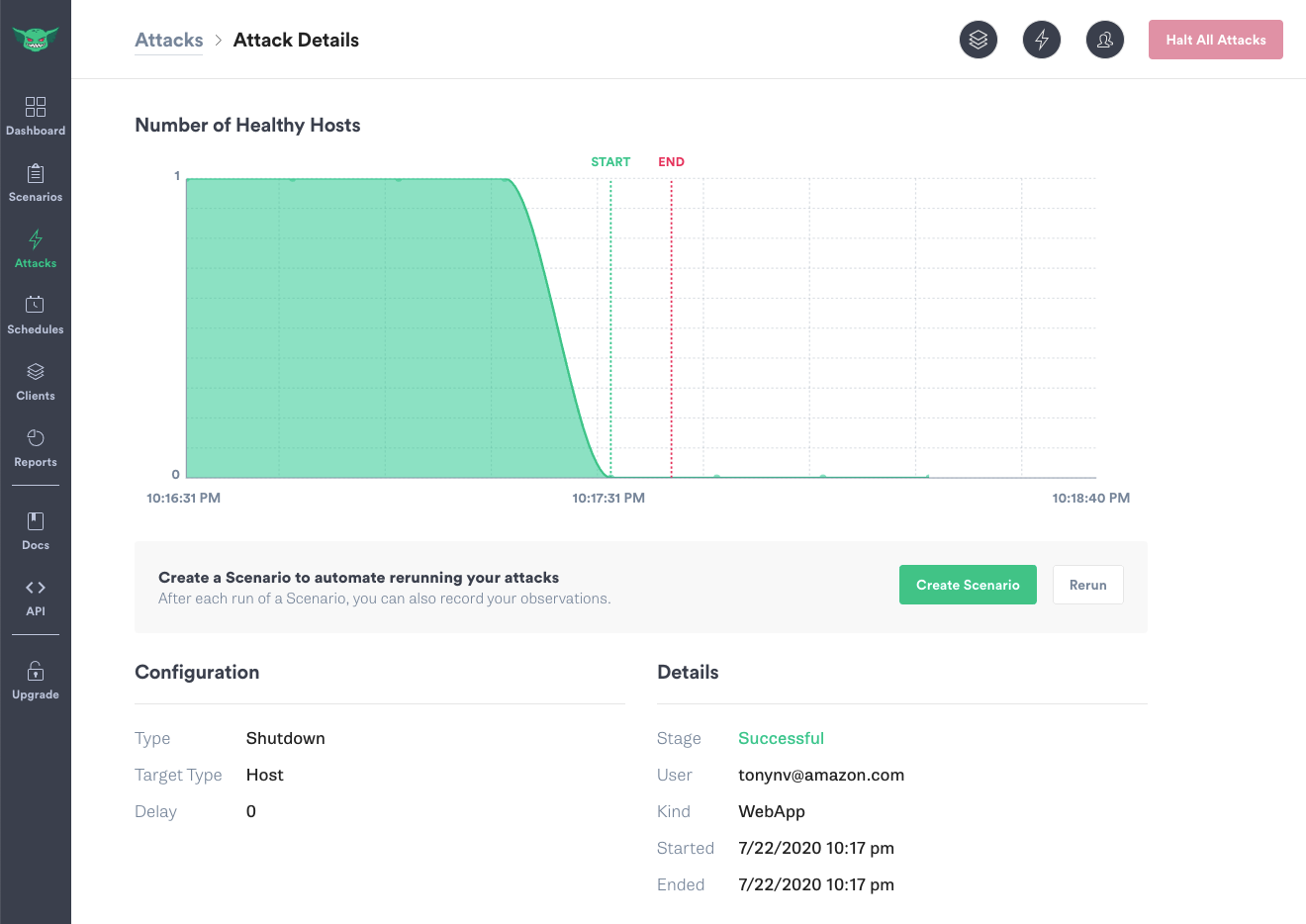Screen dimensions: 1306x924
Task: Open the user profile icon in header
Action: (x=1105, y=40)
